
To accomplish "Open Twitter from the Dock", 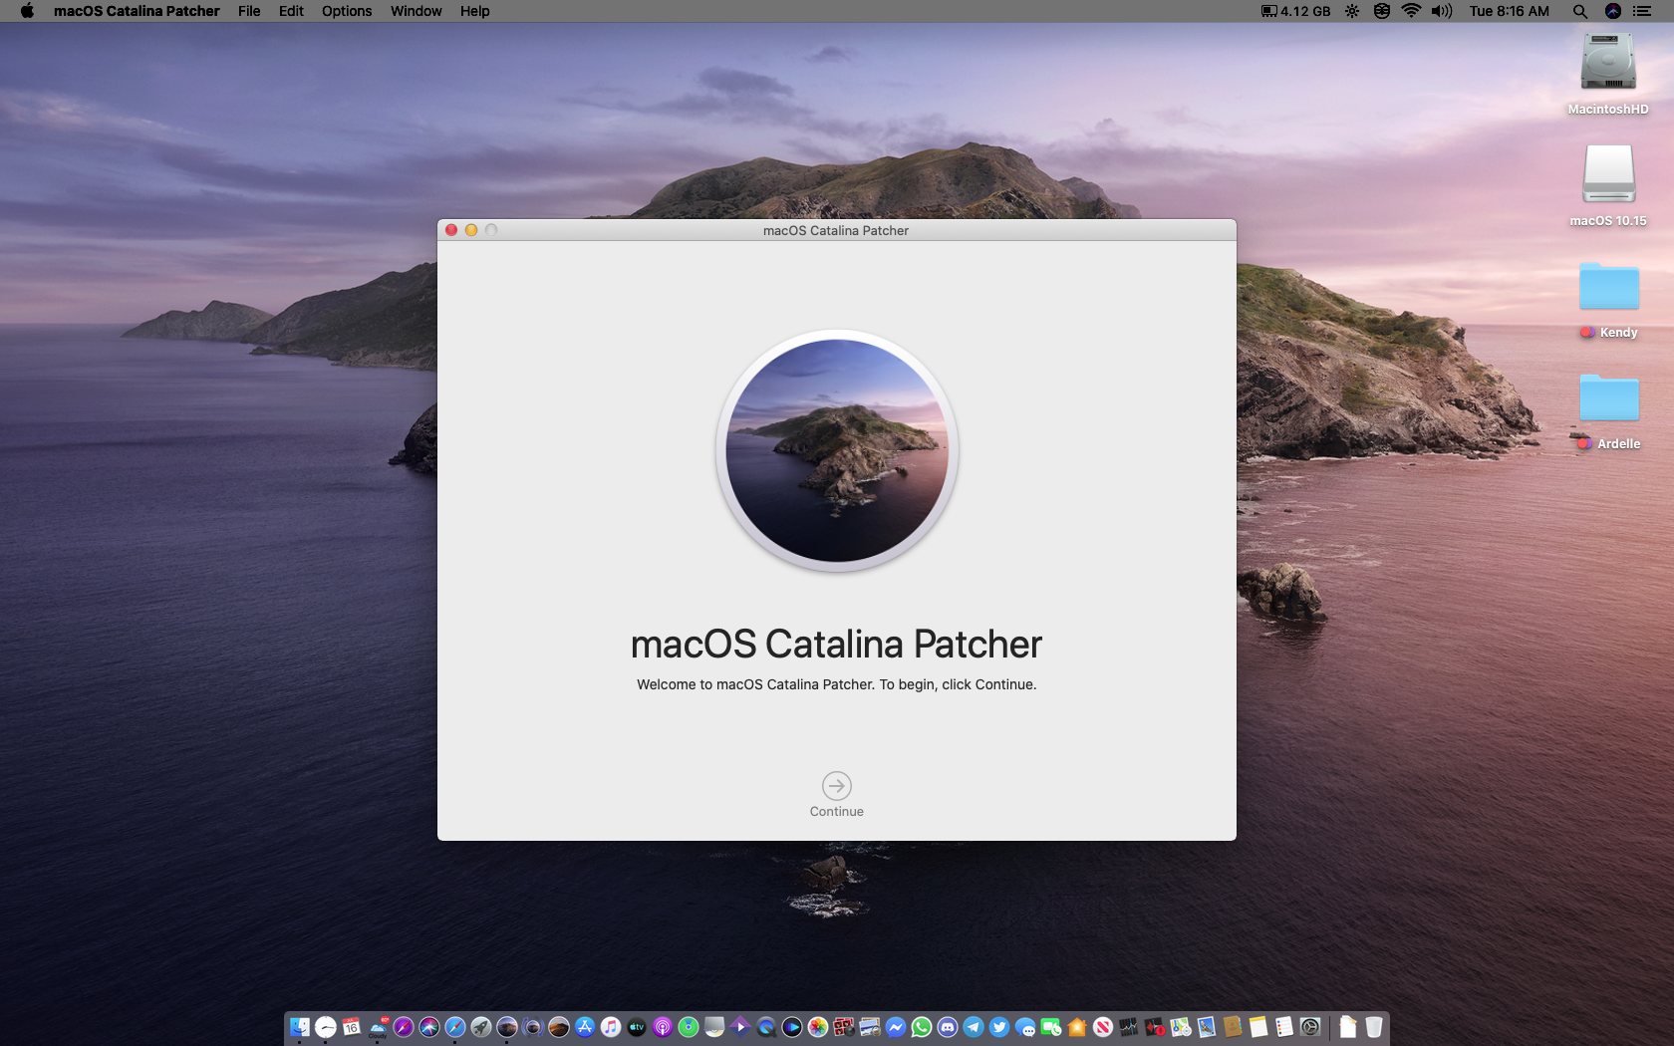I will coord(999,1027).
